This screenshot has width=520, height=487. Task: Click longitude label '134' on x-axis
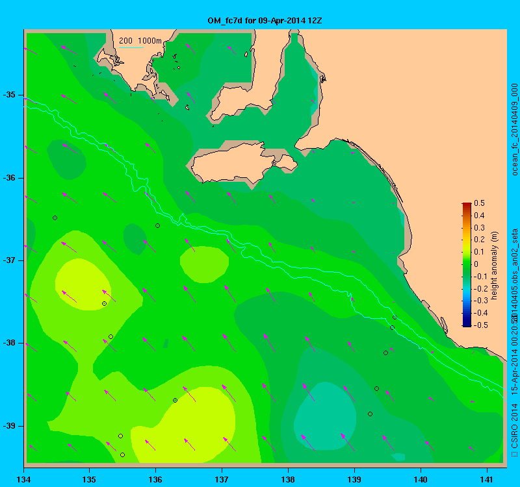[x=23, y=479]
